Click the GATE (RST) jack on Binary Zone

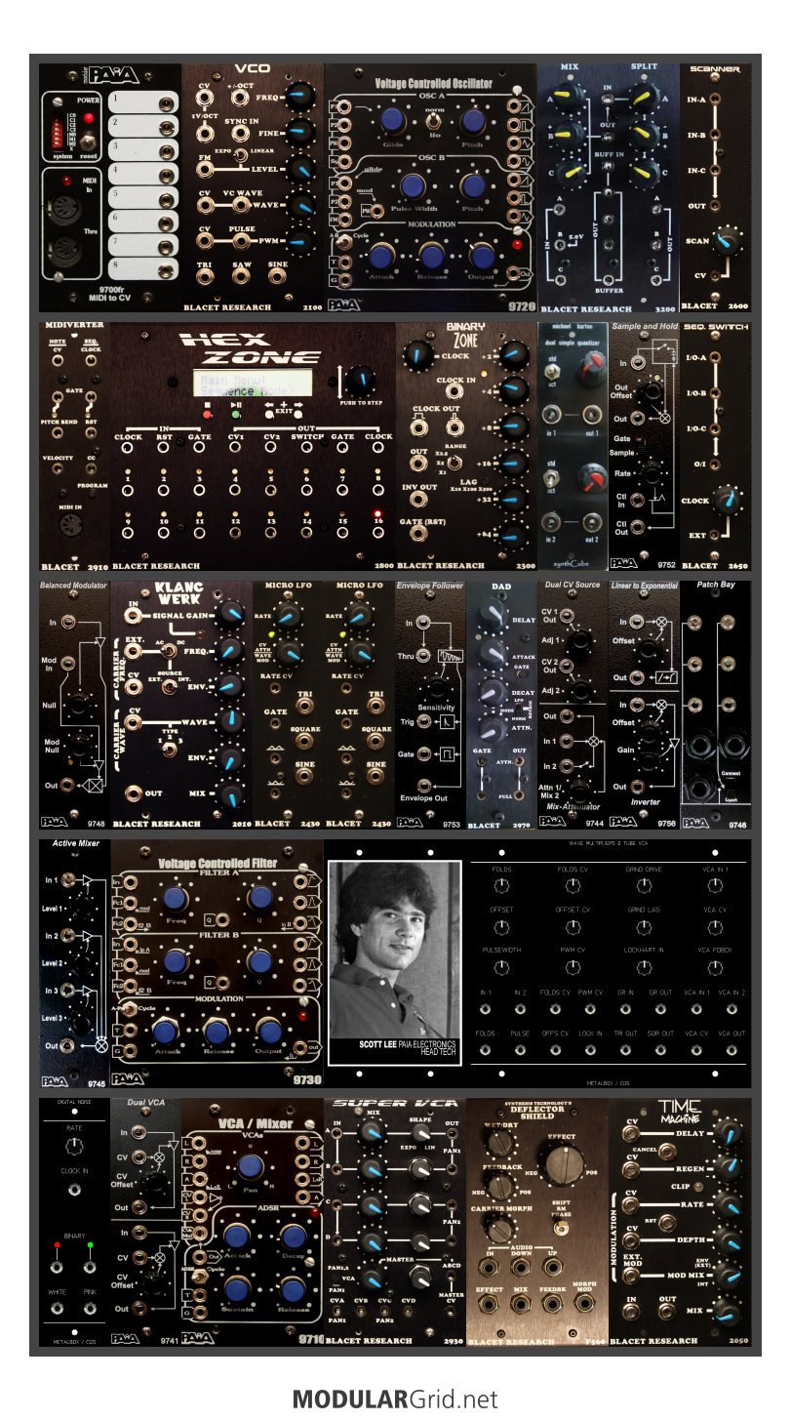tap(420, 535)
